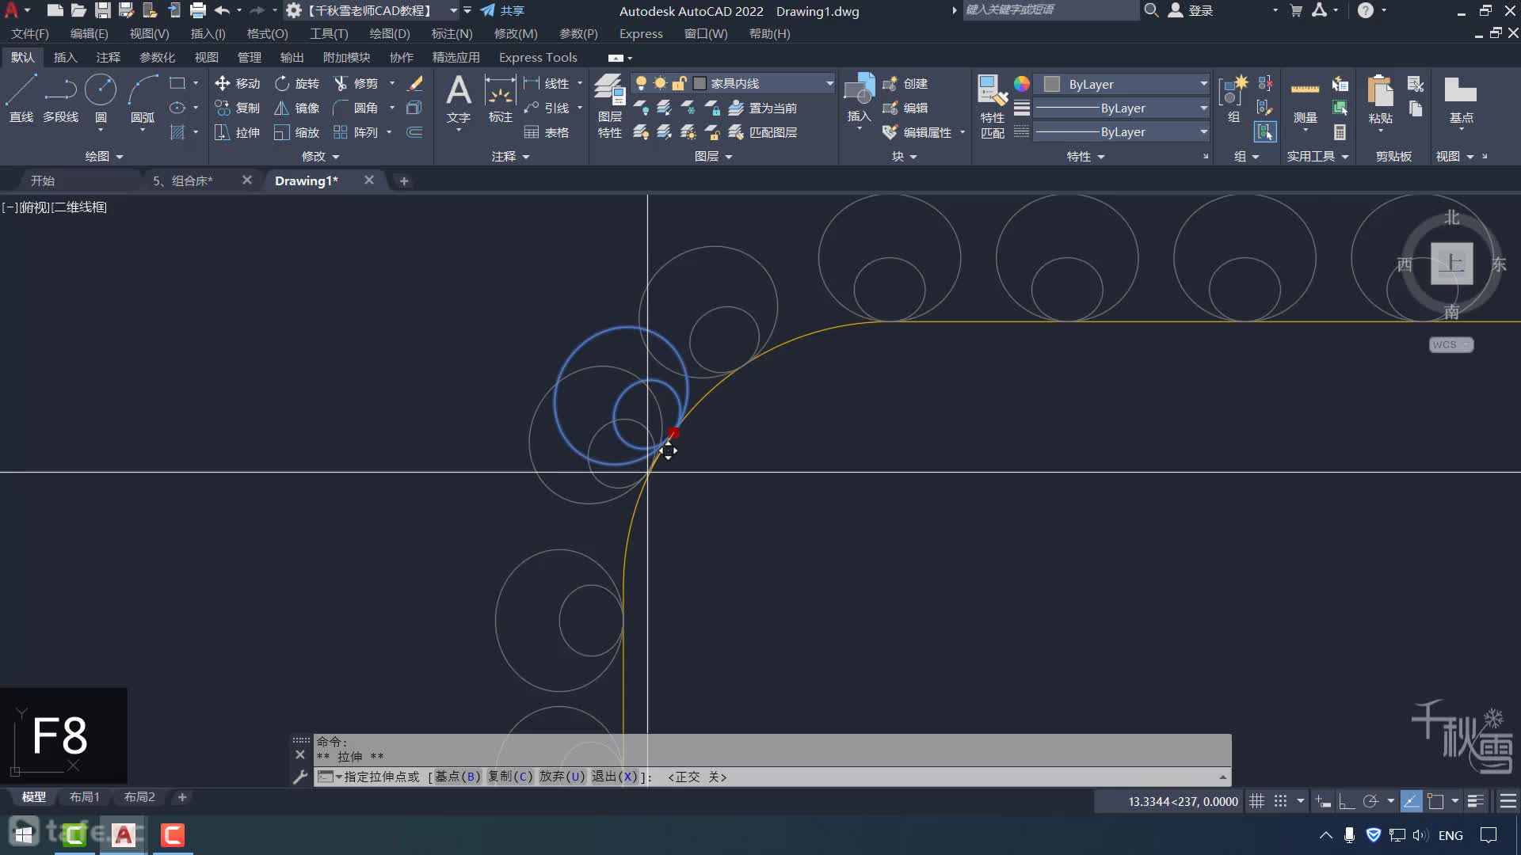1521x855 pixels.
Task: Click the Hatch tool icon
Action: pos(177,132)
